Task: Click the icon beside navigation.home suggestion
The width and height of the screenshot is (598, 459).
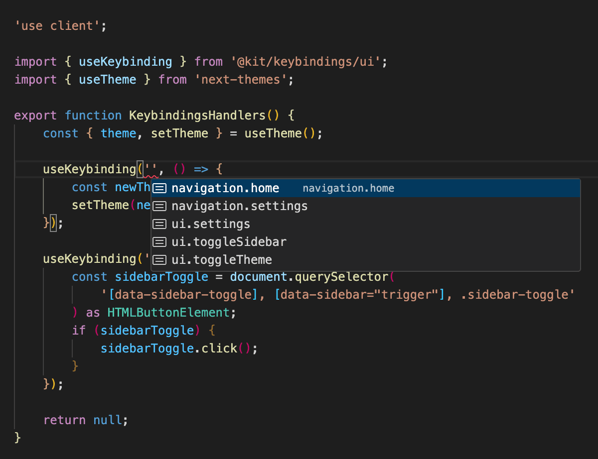Action: [x=159, y=188]
